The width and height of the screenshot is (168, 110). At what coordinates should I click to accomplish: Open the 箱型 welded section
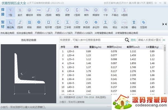58,12
